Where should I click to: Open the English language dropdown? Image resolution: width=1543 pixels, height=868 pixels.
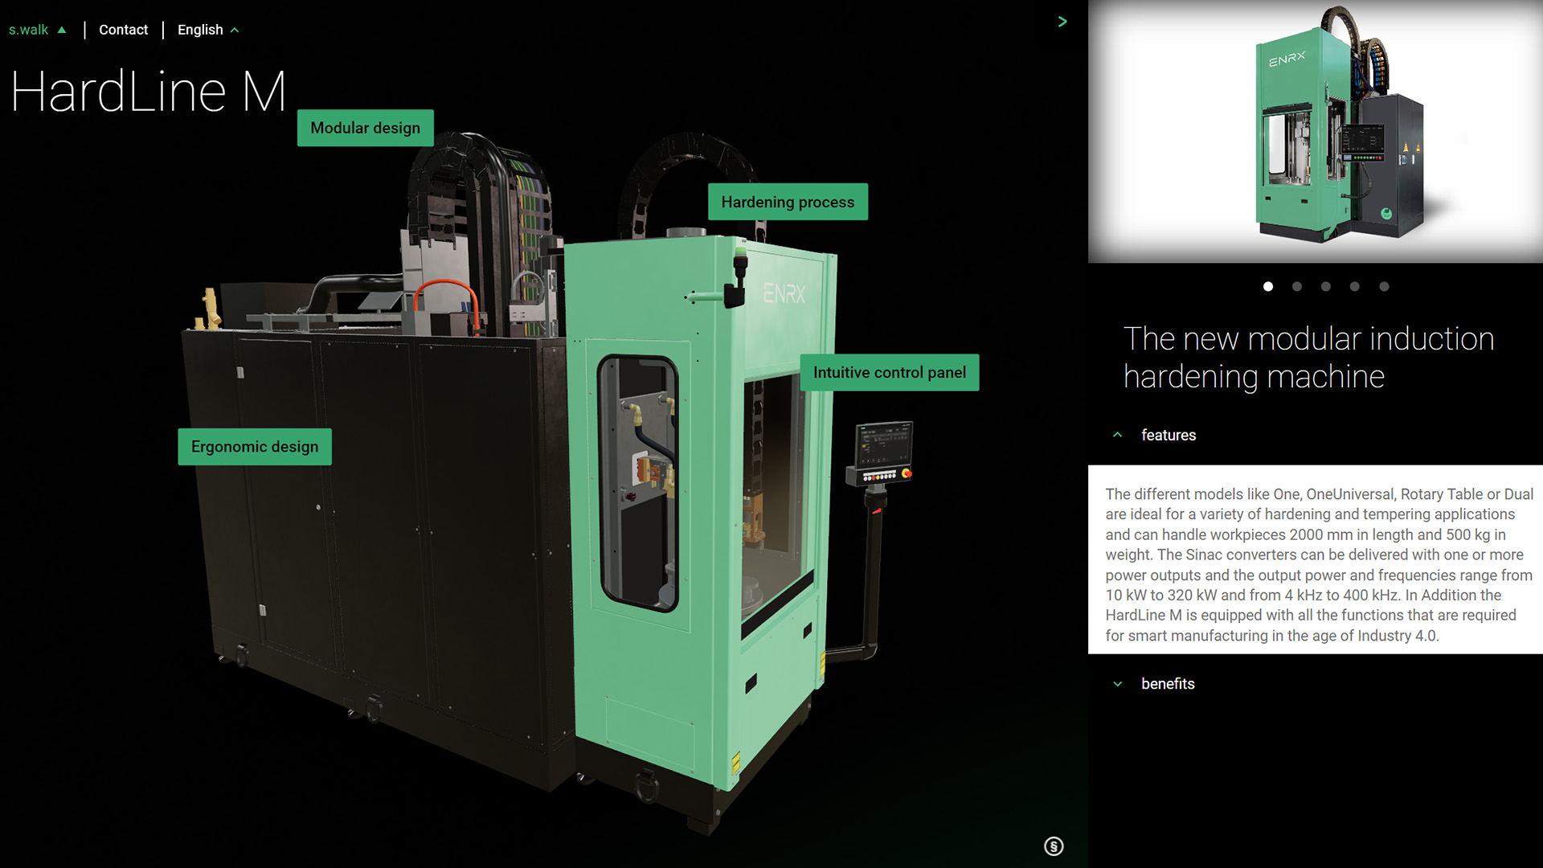tap(207, 30)
